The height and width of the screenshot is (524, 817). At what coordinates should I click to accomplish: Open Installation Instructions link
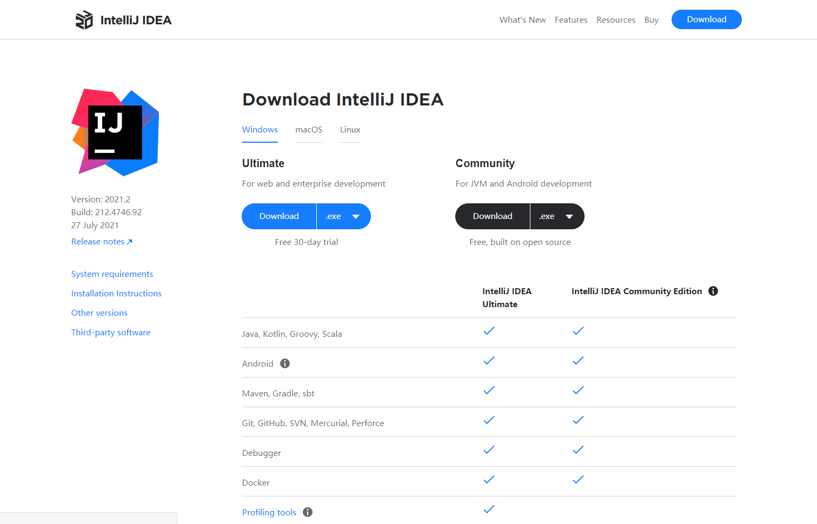[116, 294]
